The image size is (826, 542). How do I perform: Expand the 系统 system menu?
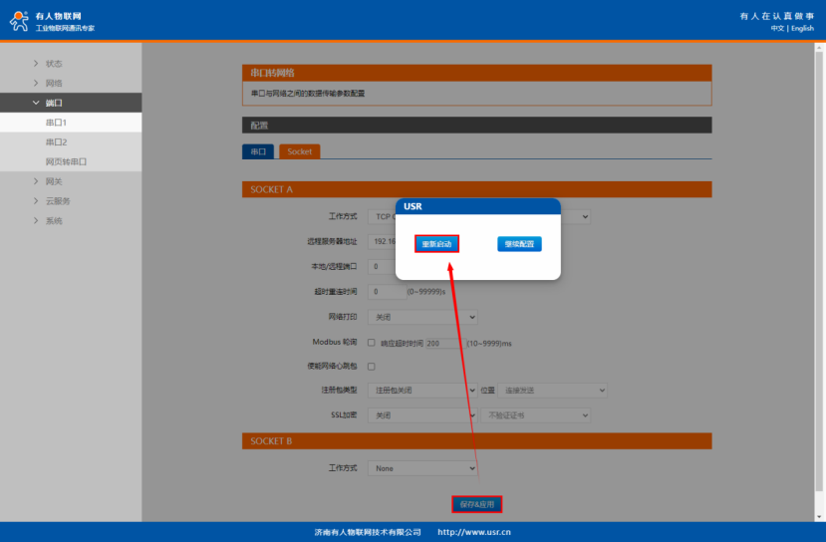coord(54,220)
